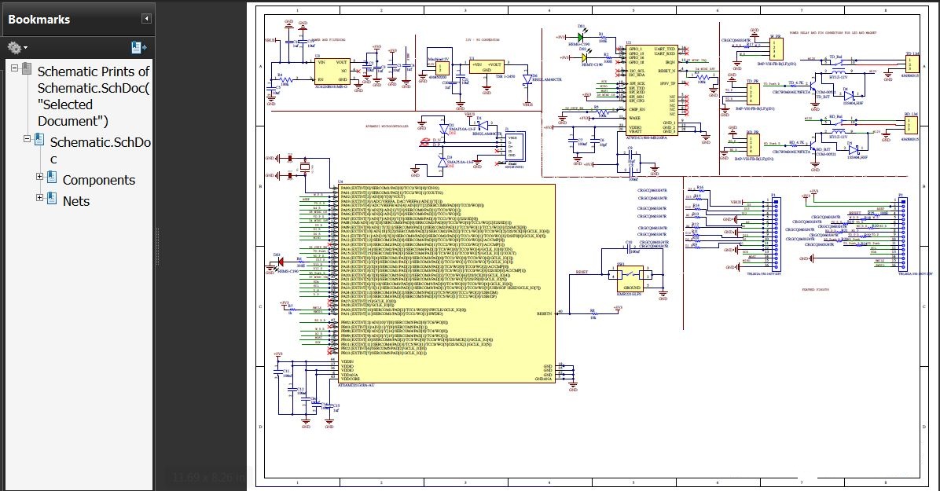Click the W_PR four-pin connector

(x=777, y=49)
